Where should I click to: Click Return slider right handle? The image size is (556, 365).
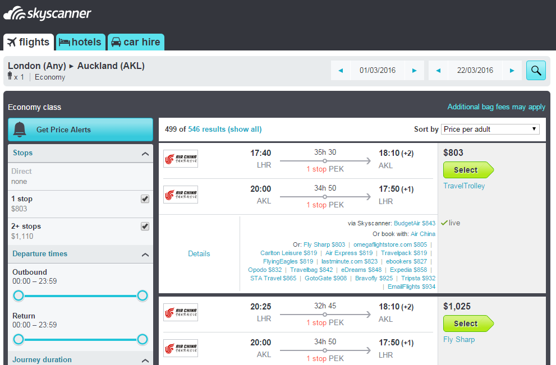[x=143, y=339]
